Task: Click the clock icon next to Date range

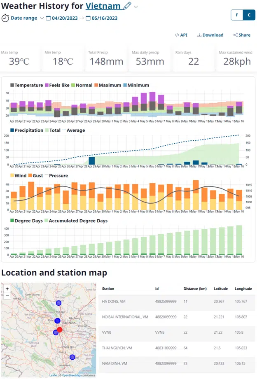Action: tap(5, 18)
